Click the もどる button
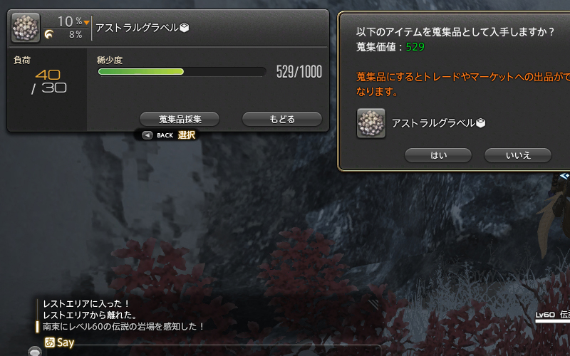The width and height of the screenshot is (570, 356). coord(282,119)
